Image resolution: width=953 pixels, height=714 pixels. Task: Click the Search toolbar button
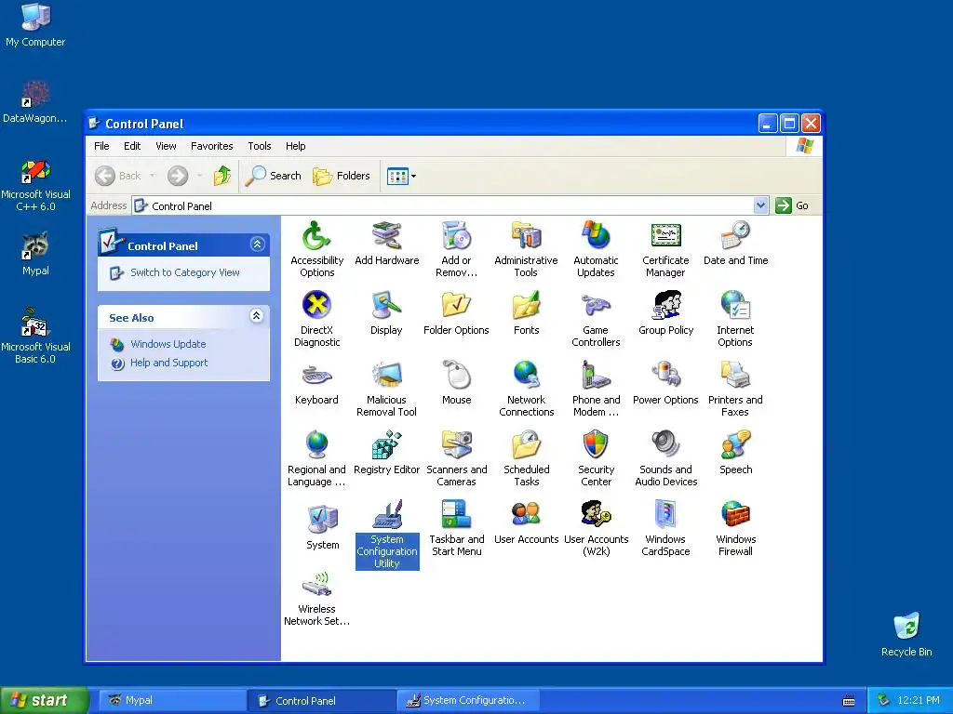pos(274,176)
